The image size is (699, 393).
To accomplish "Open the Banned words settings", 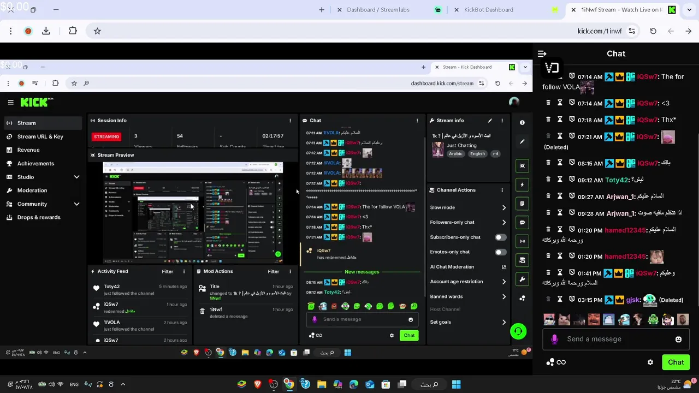I will (468, 296).
